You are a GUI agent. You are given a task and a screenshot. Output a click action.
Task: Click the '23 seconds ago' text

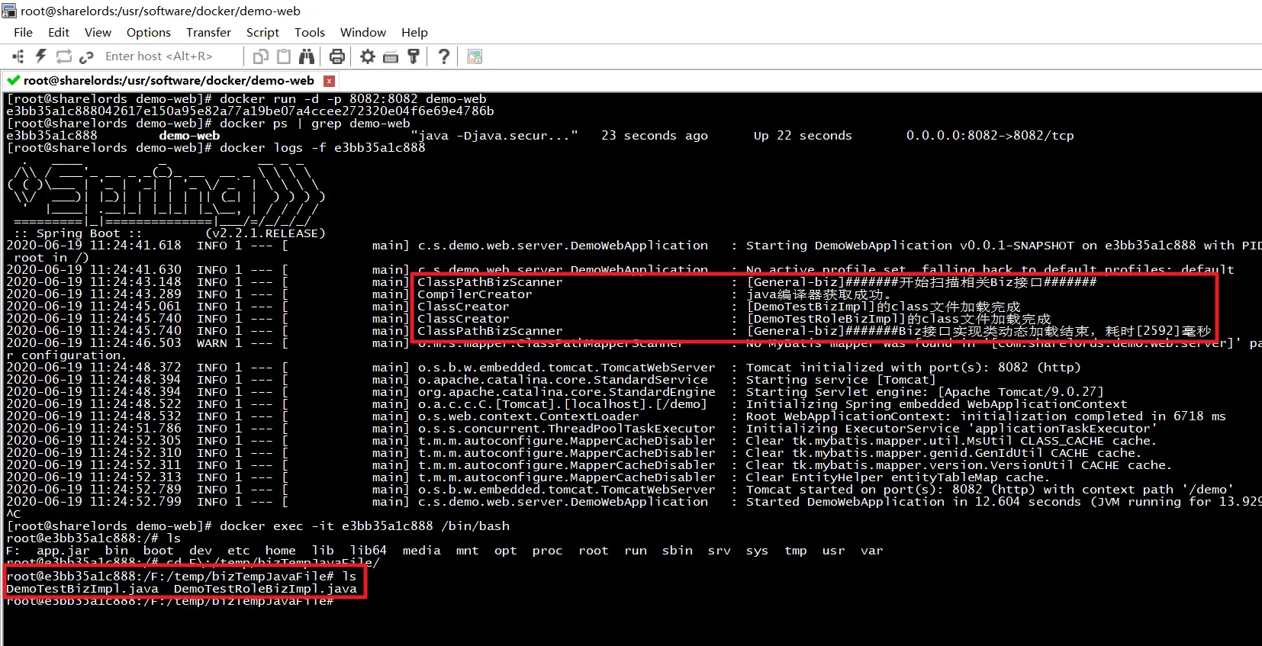point(654,136)
